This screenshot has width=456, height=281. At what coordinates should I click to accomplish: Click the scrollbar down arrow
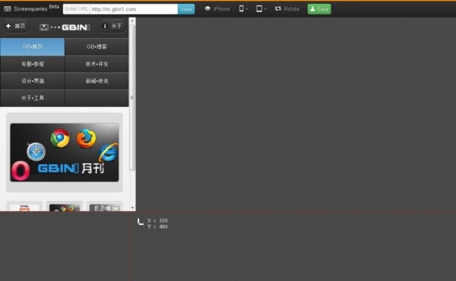132,208
